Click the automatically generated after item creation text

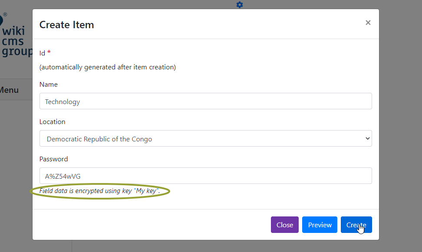click(x=108, y=67)
